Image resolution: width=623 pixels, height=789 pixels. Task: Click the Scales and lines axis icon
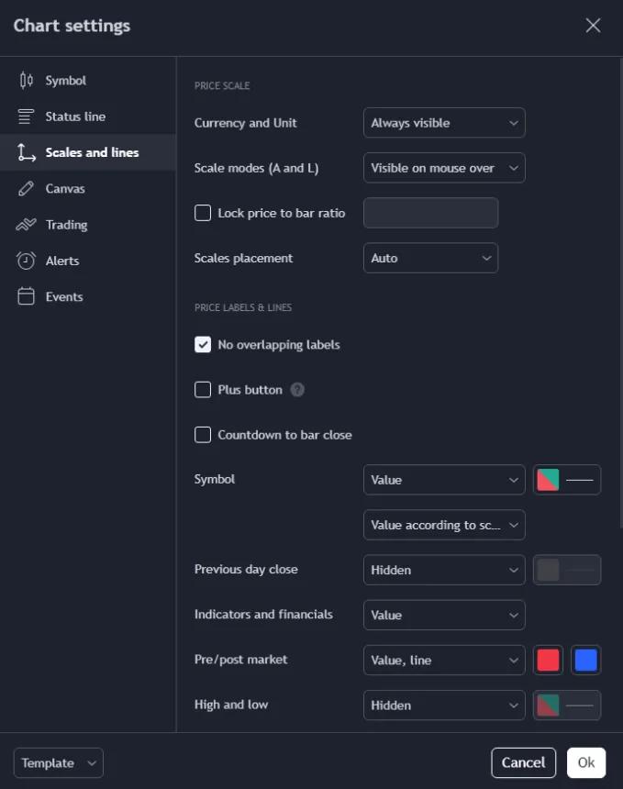coord(27,152)
